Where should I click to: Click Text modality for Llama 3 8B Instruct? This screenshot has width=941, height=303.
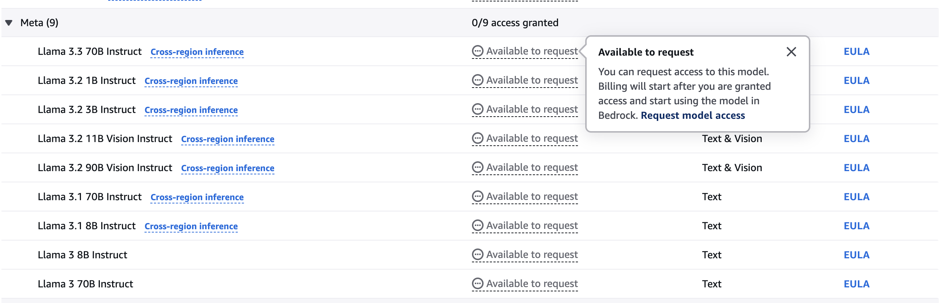[711, 255]
